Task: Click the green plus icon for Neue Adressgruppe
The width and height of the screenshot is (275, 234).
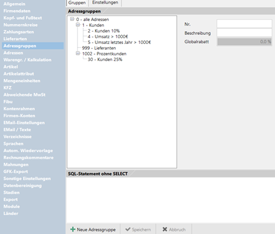Action: click(73, 230)
